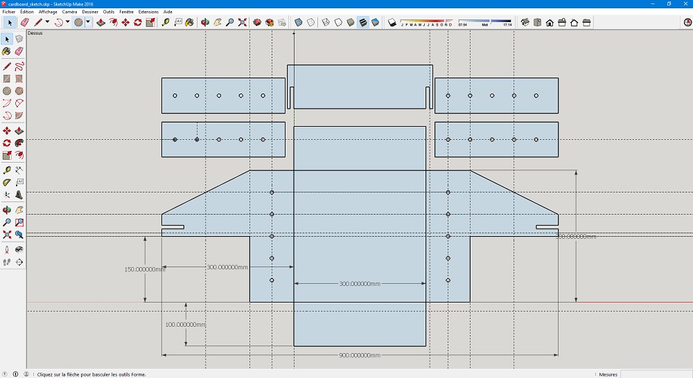The width and height of the screenshot is (693, 378).
Task: Toggle shadows display on or off
Action: click(x=391, y=22)
